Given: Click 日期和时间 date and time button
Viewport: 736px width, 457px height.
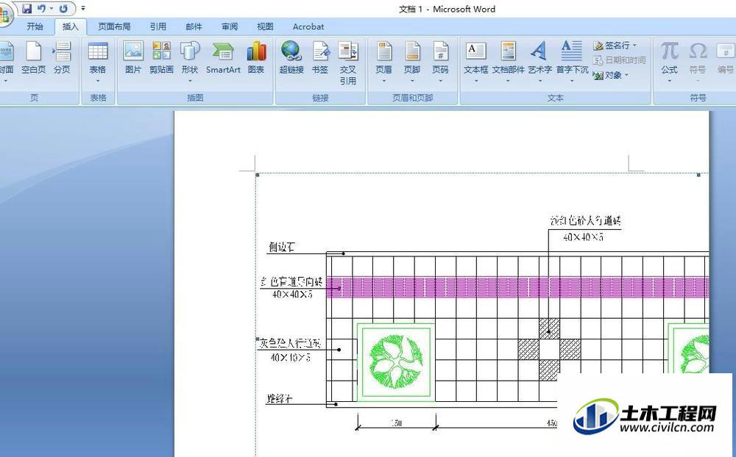Looking at the screenshot, I should click(620, 60).
